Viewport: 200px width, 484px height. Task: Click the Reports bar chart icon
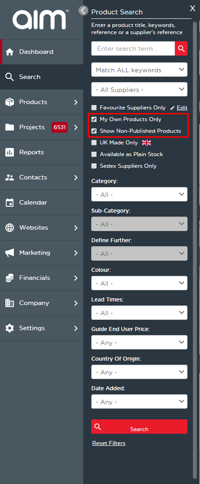(9, 152)
